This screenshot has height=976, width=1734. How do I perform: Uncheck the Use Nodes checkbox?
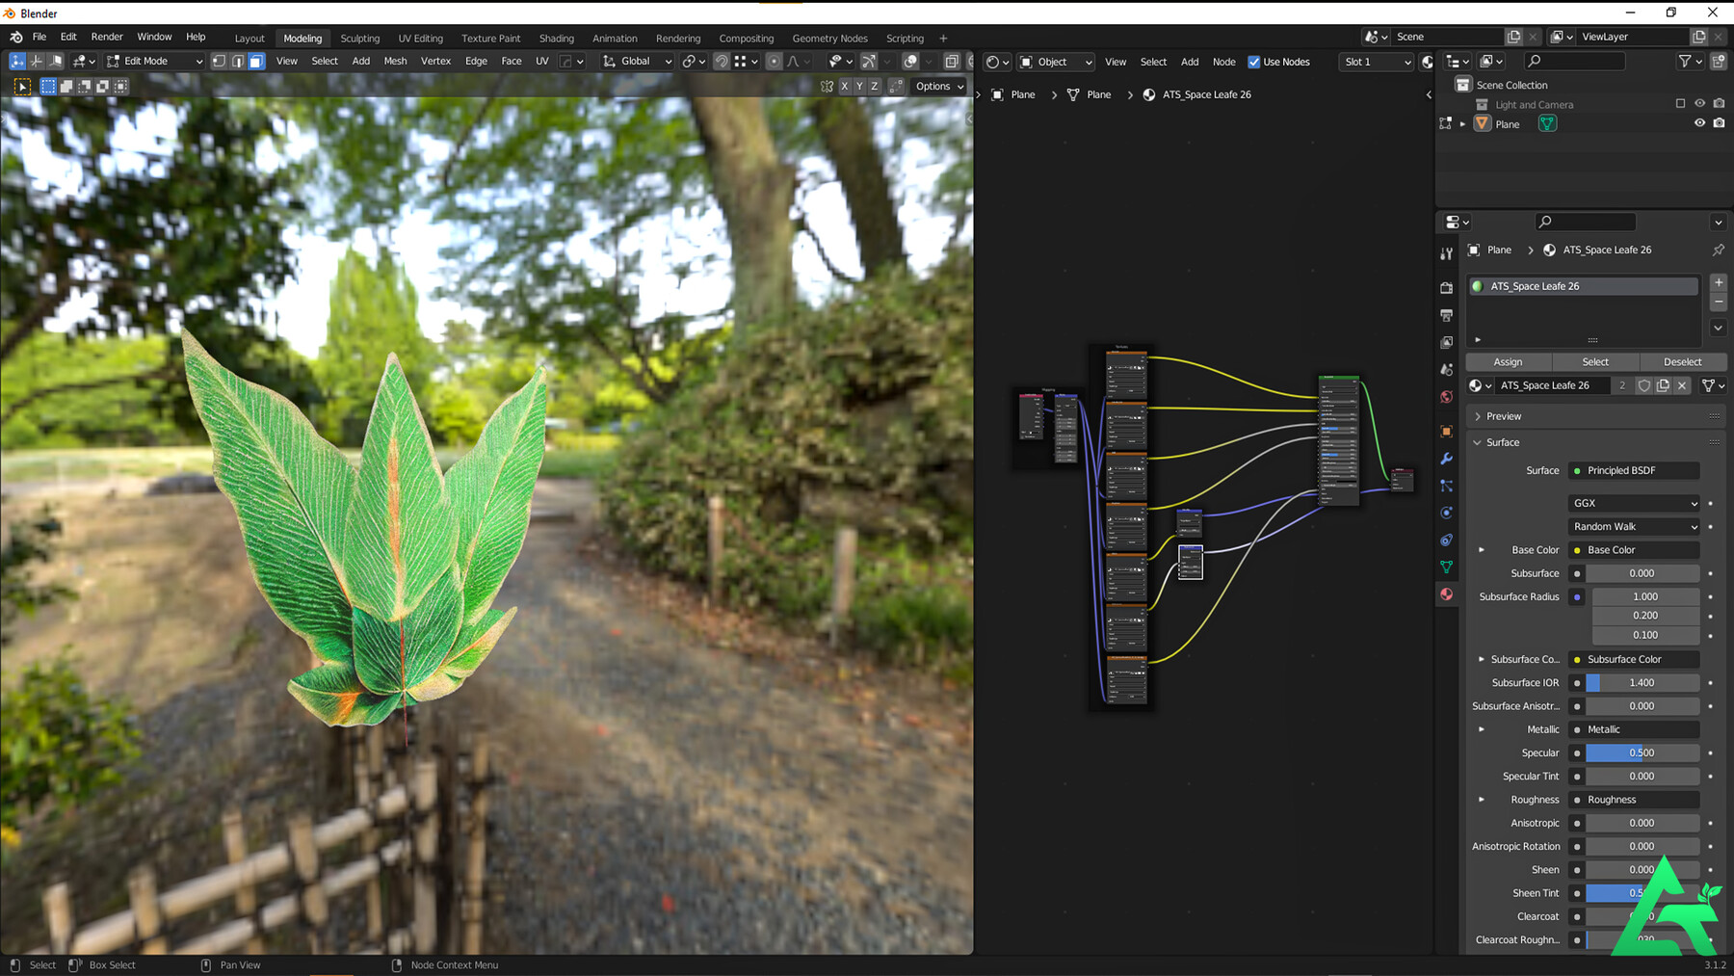1254,62
